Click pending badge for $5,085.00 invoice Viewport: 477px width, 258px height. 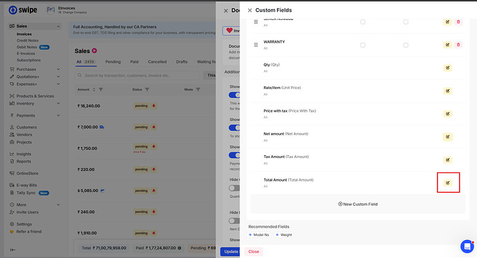pyautogui.click(x=141, y=190)
